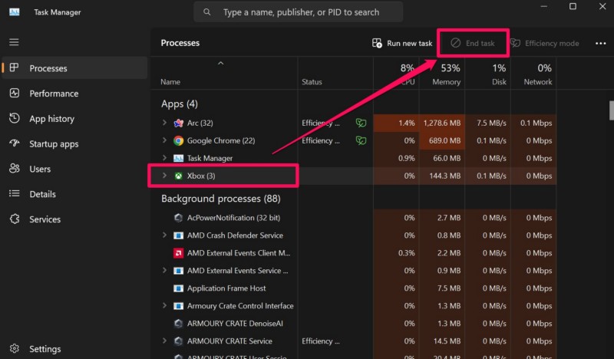Sort processes by Network column
Screen dimensions: 614x359
[533, 74]
